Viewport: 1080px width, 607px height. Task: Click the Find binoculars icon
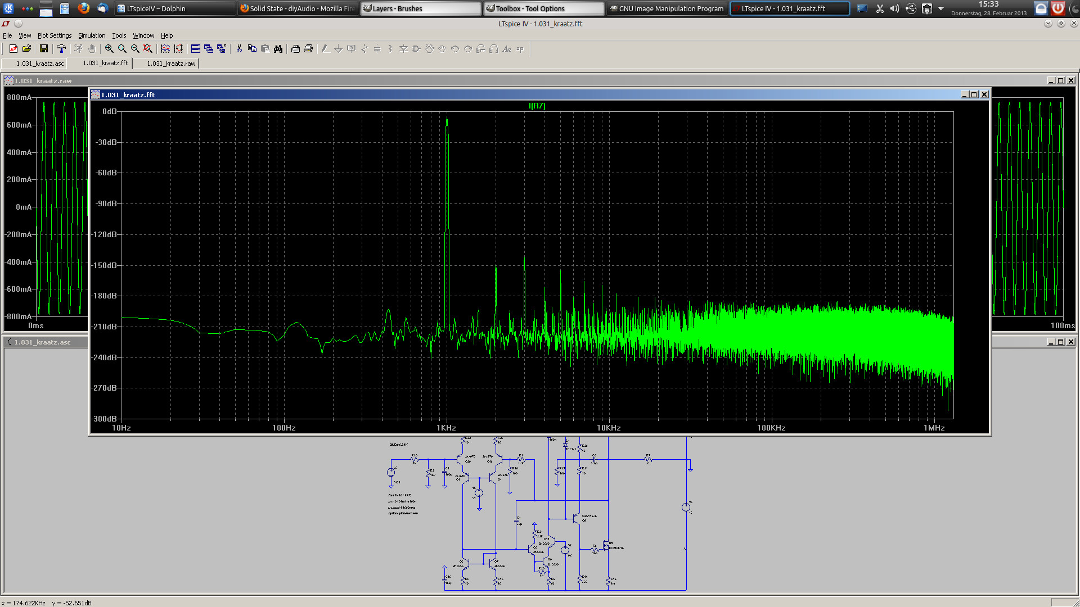click(x=278, y=49)
